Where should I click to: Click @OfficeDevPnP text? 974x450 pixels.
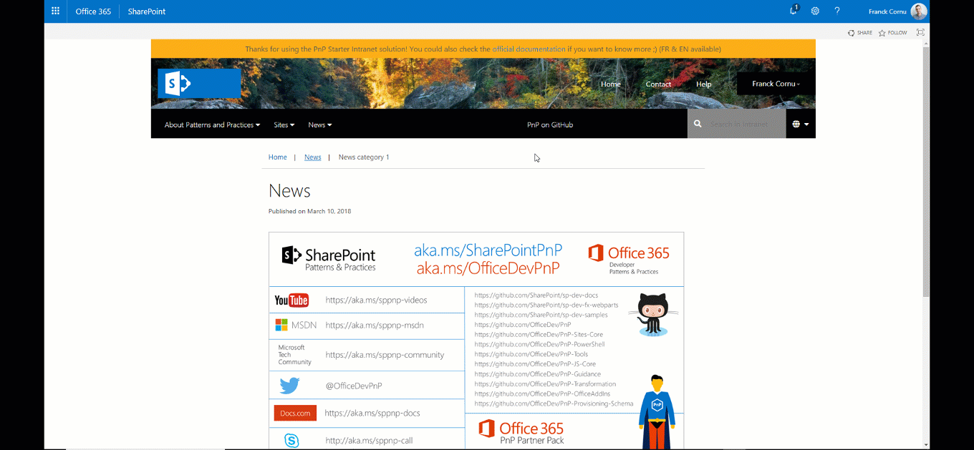click(x=354, y=386)
